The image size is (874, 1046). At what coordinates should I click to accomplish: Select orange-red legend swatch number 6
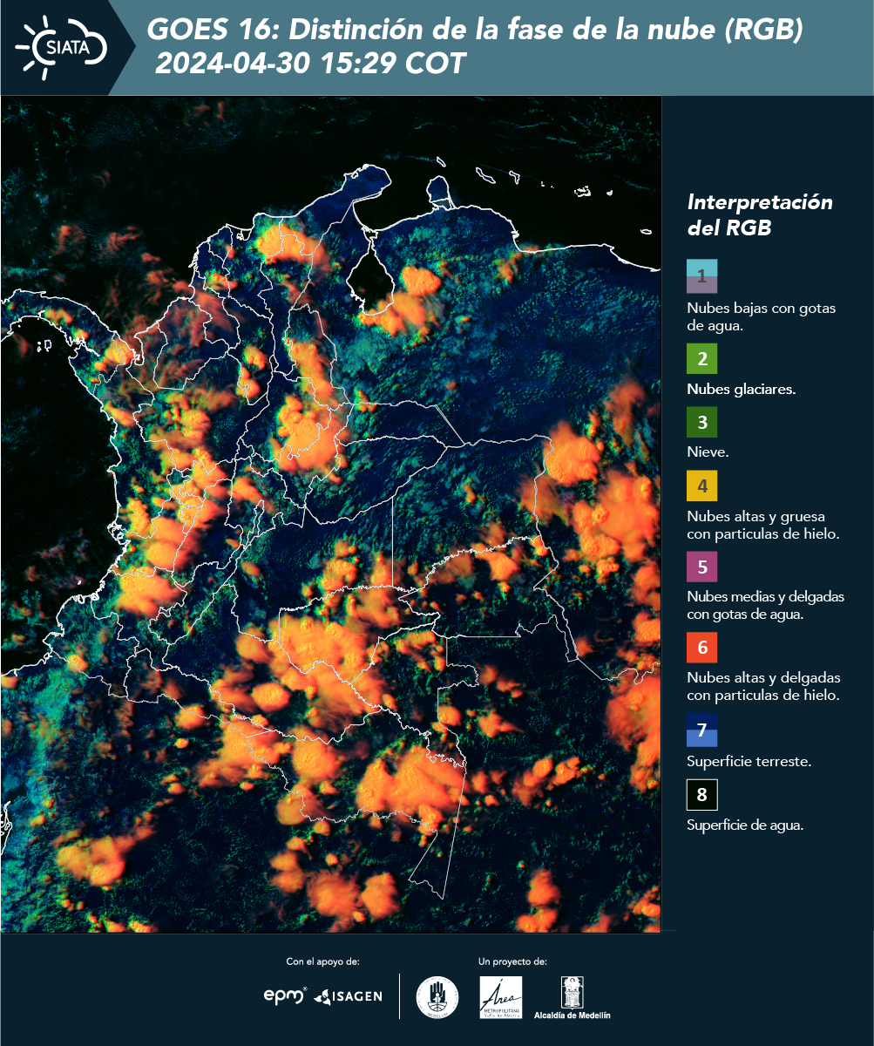point(701,648)
